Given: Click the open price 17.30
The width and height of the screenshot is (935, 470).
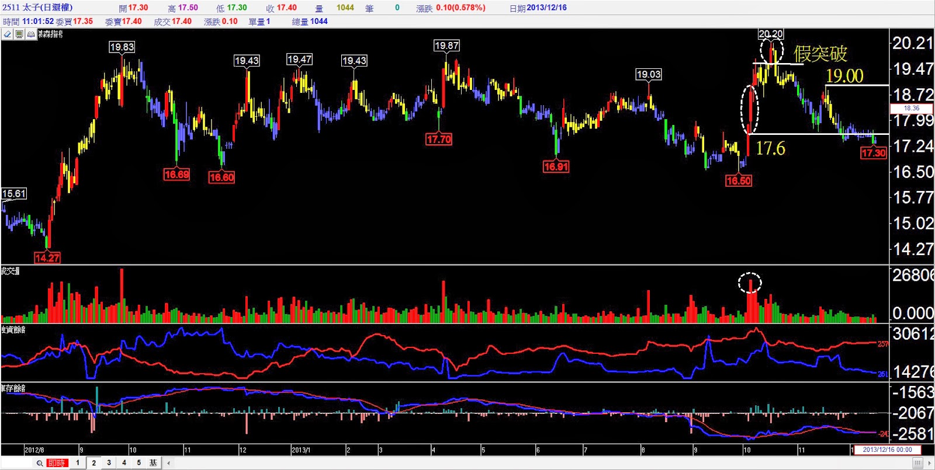Looking at the screenshot, I should pyautogui.click(x=138, y=8).
